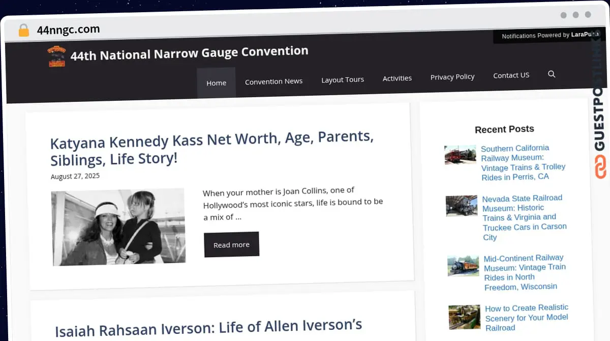Click the Southern California Railway Museum thumbnail

click(460, 155)
